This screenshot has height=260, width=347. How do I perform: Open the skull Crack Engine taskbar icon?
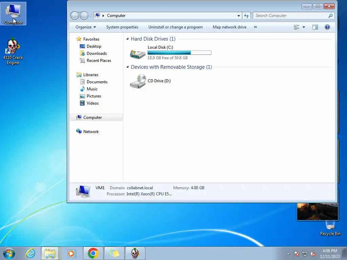coord(135,253)
